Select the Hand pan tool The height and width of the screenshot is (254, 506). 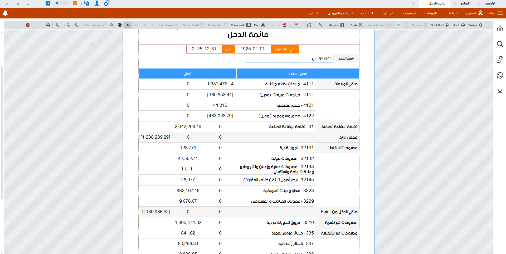(120, 25)
